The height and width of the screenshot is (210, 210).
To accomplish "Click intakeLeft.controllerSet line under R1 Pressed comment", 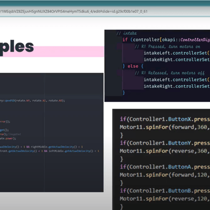I will [176, 53].
